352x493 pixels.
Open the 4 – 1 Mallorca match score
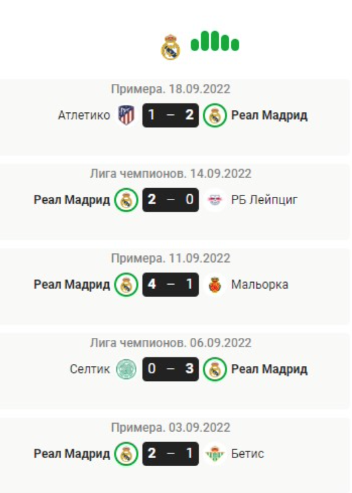(x=171, y=285)
